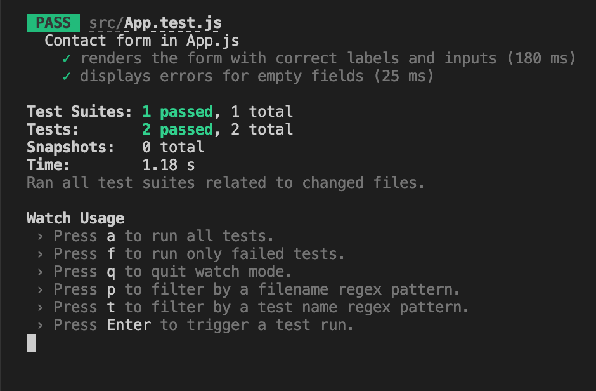The image size is (596, 391).
Task: Click the checkmark beside displays errors test
Action: pyautogui.click(x=67, y=76)
